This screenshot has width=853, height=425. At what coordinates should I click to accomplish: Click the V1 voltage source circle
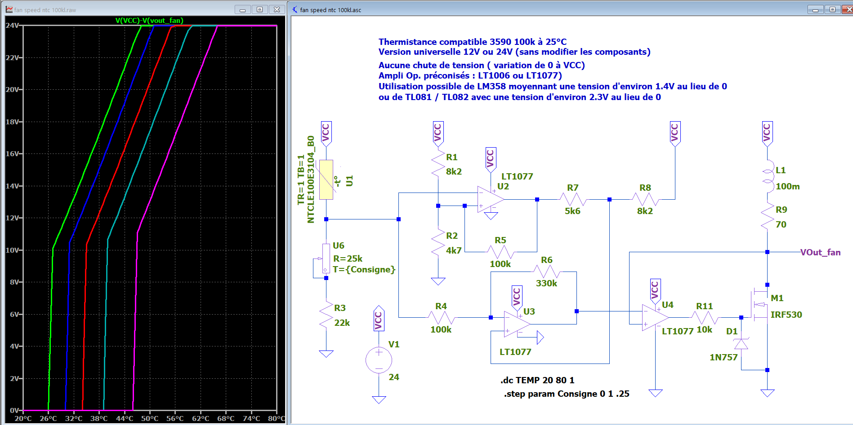click(x=379, y=360)
